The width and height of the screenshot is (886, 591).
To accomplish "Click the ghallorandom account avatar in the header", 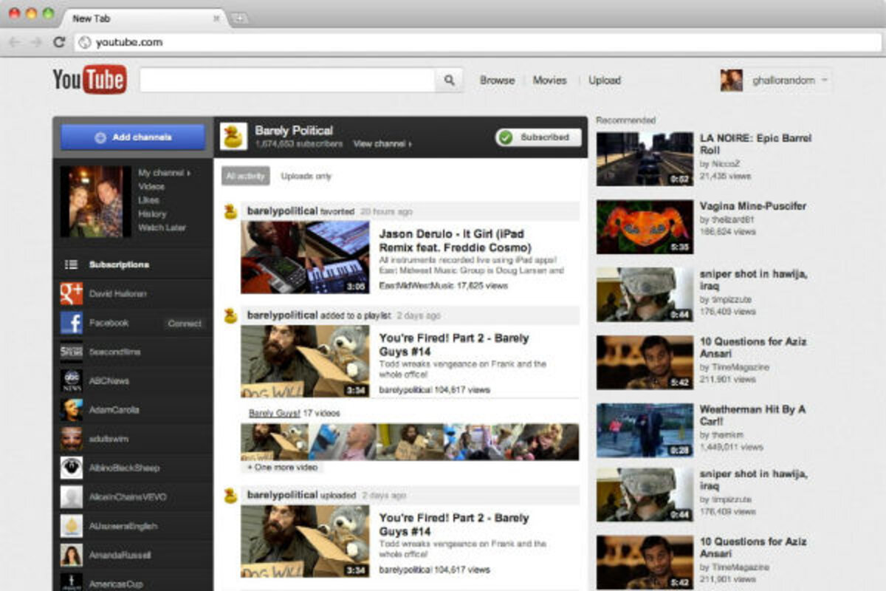I will point(731,81).
